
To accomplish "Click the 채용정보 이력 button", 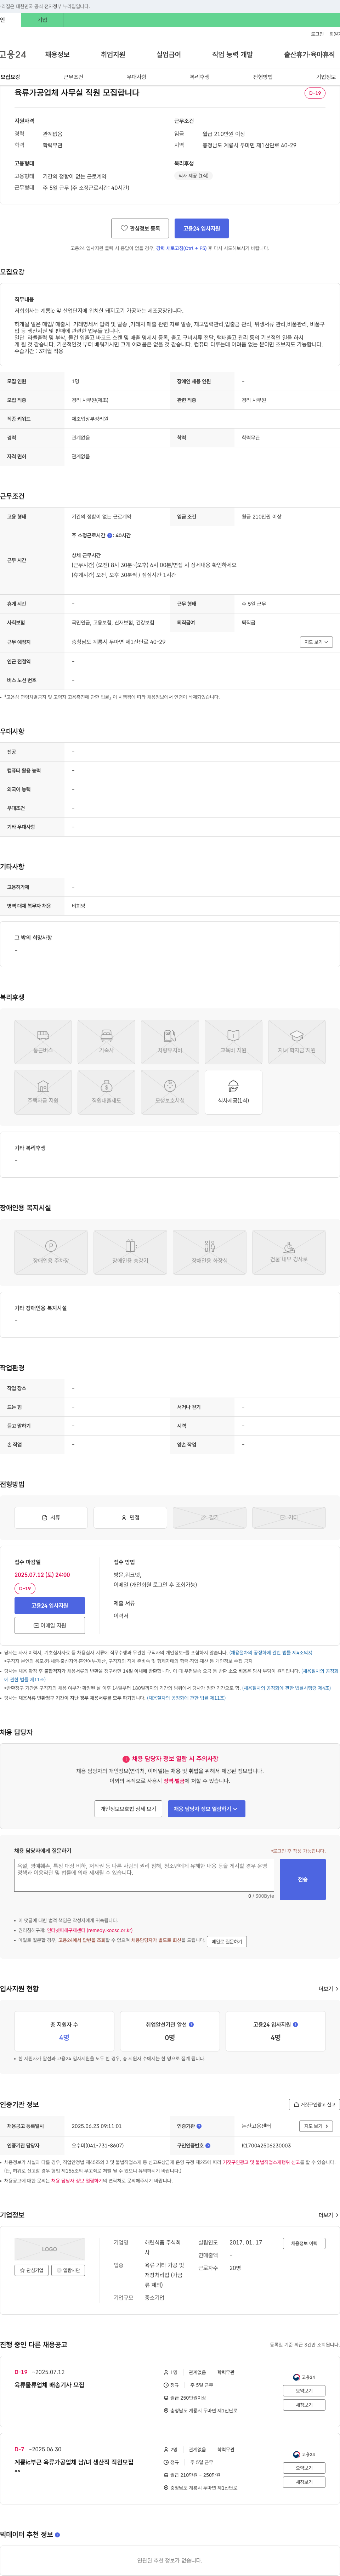I will point(304,2243).
